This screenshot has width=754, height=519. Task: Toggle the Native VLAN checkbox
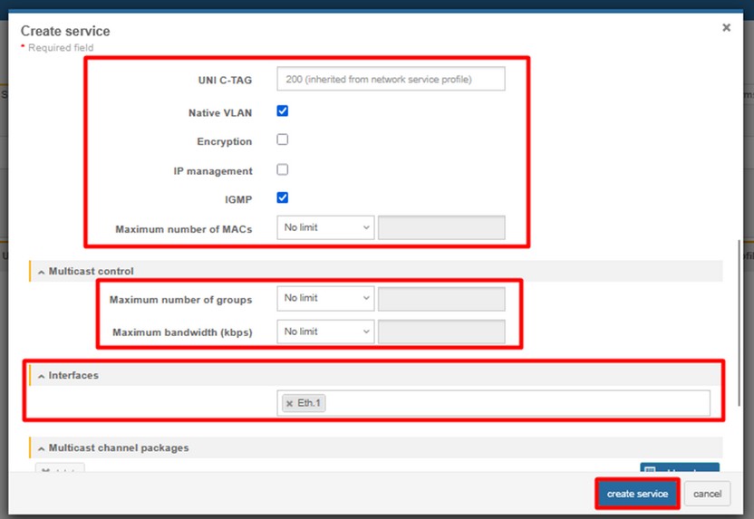(283, 111)
